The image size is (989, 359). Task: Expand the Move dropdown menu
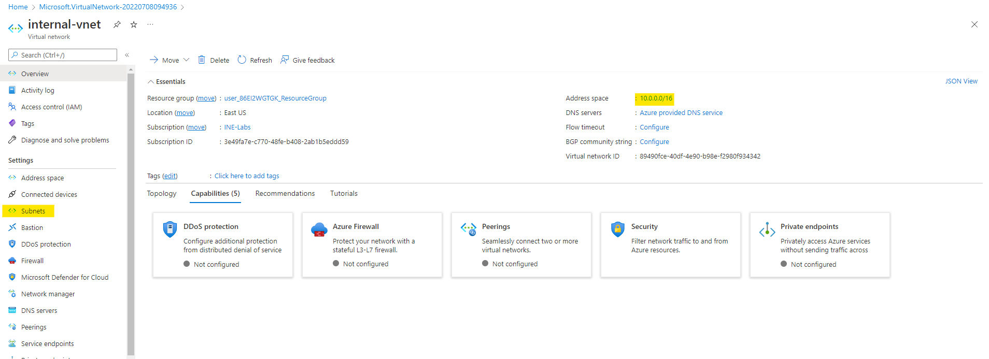pos(186,60)
